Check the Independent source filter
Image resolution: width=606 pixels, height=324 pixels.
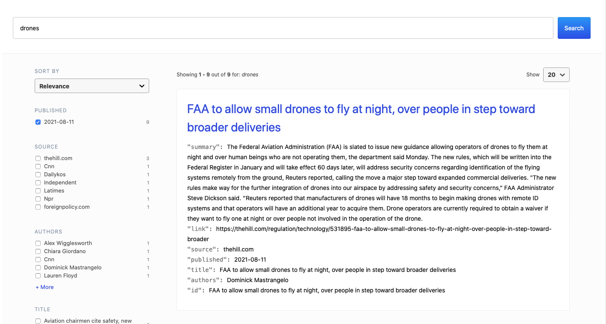[x=38, y=182]
